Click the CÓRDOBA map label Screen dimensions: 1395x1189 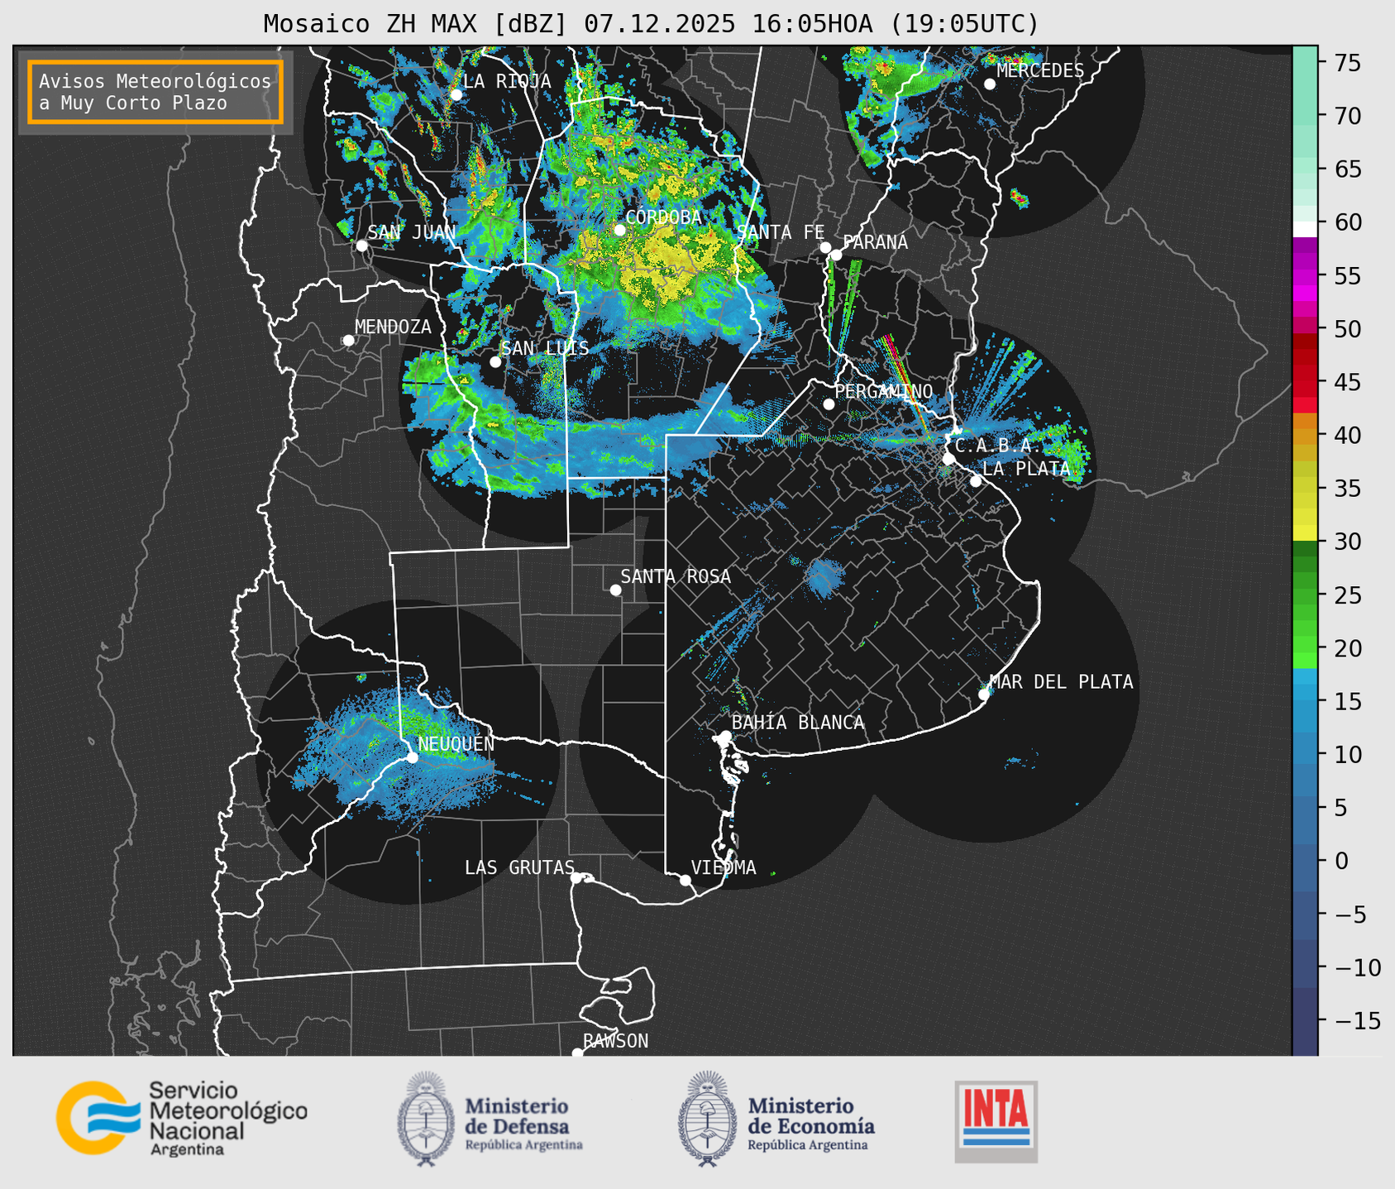click(663, 217)
